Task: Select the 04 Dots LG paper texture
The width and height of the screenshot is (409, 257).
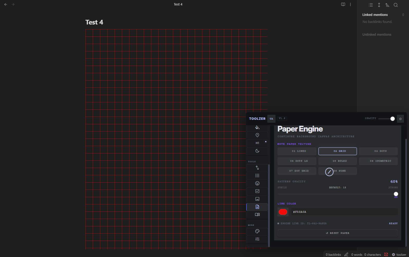Action: 297,161
